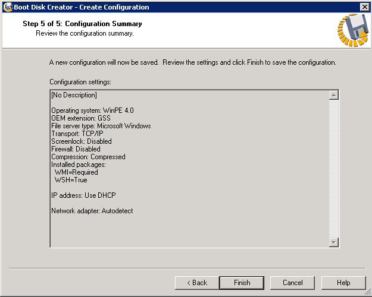Screen dimensions: 372x297
Task: Click 'WMI=Required' entry
Action: (76, 172)
